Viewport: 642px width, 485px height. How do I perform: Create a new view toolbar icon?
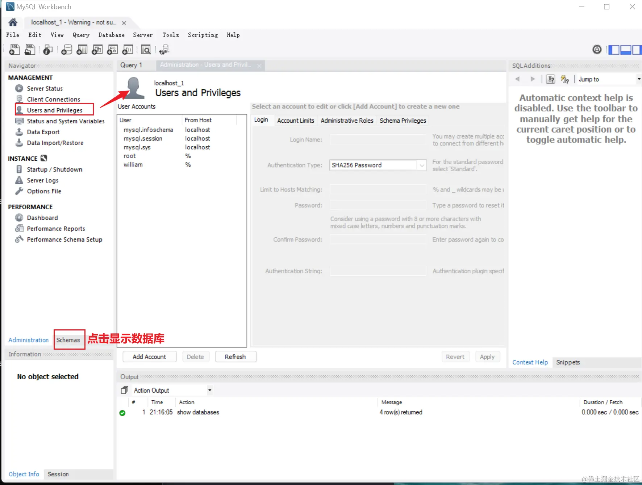97,49
